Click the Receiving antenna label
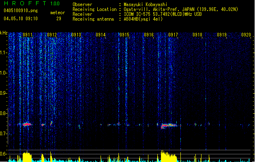 (93, 19)
